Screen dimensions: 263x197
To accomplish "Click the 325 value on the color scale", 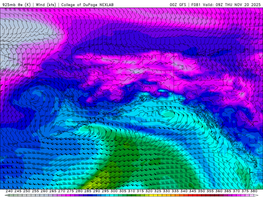I will point(158,191).
